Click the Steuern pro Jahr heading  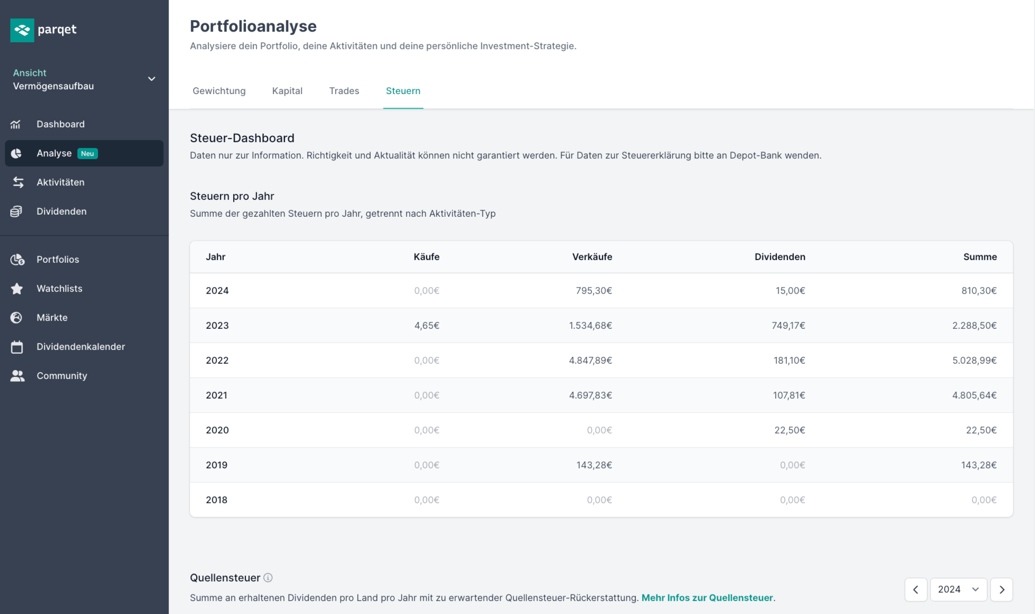(232, 196)
